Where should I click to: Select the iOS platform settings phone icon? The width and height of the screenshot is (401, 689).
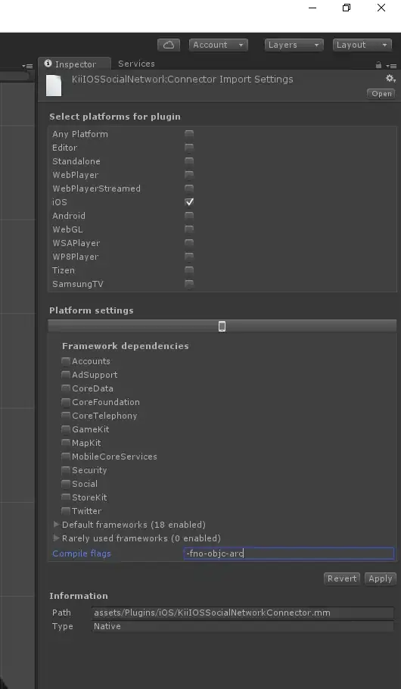click(222, 326)
